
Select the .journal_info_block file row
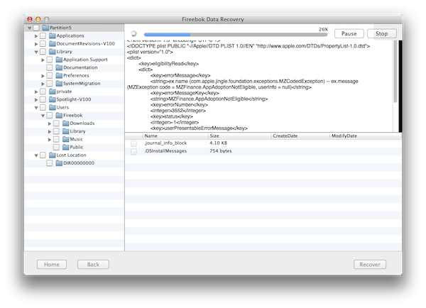(x=263, y=143)
